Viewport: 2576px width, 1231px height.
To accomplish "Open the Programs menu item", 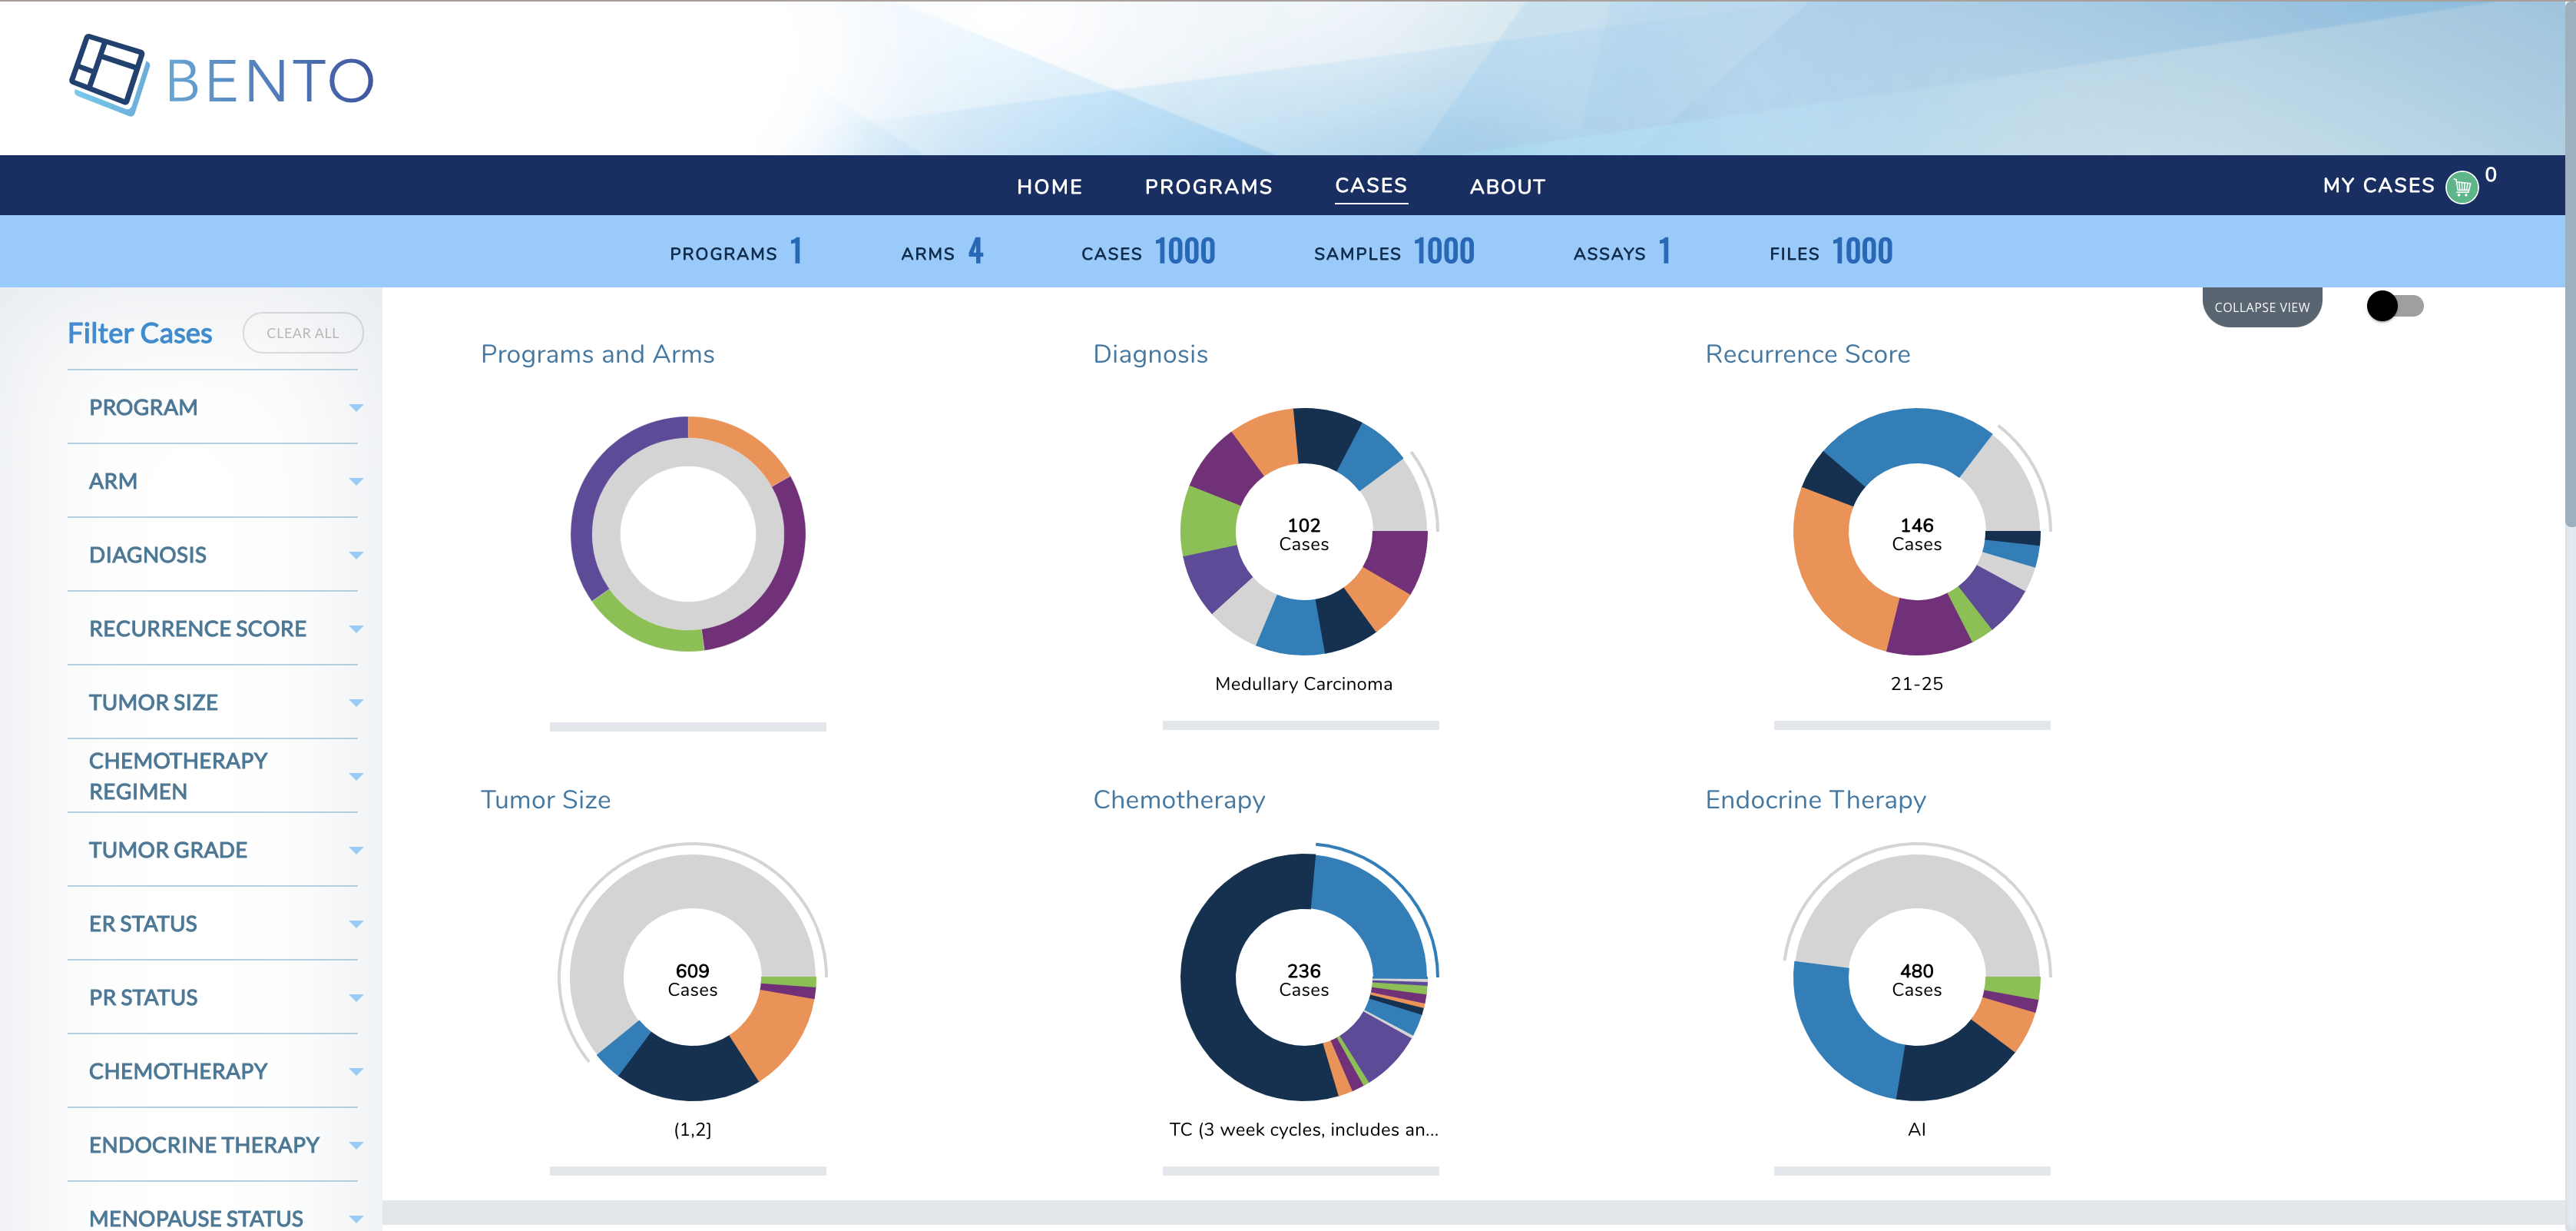I will point(1208,186).
